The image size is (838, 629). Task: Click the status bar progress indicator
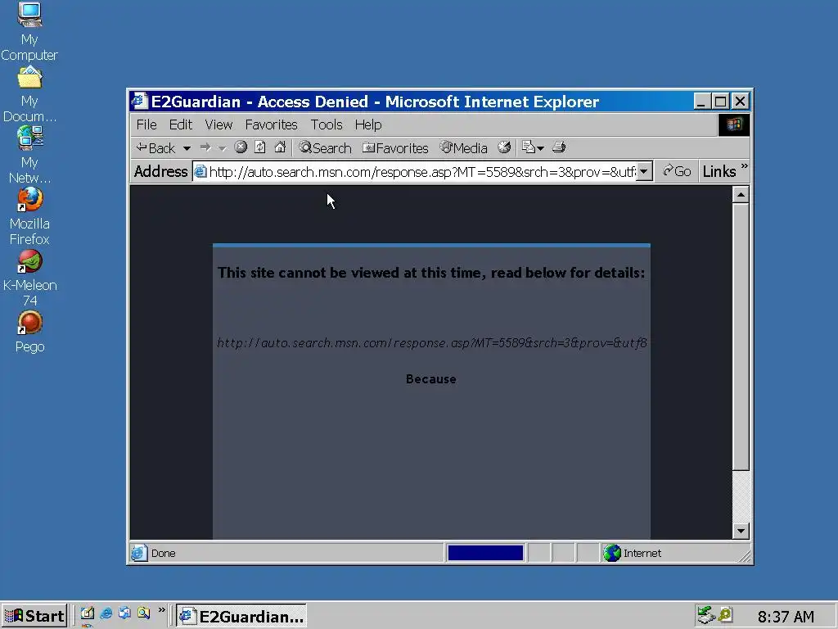485,553
